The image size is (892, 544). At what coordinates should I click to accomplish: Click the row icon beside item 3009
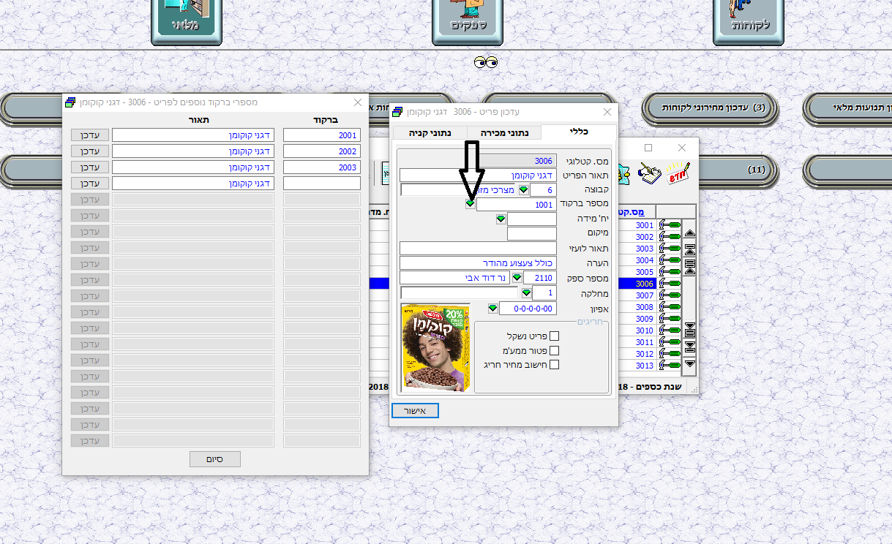pos(668,319)
